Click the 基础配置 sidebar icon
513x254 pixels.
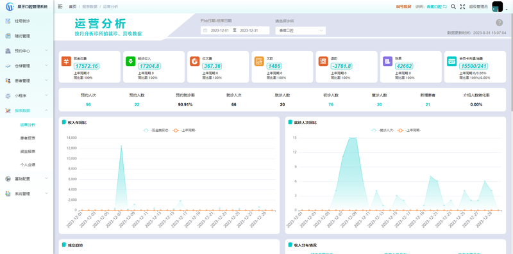(8, 179)
